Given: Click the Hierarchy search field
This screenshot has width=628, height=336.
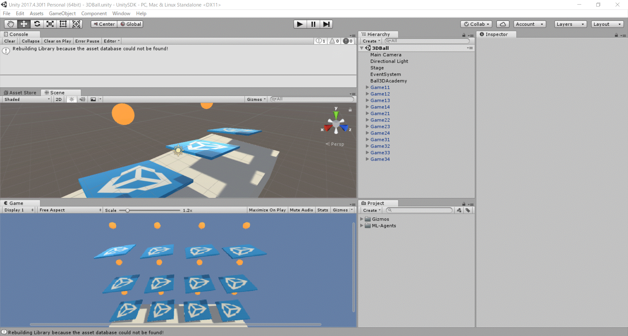Looking at the screenshot, I should pyautogui.click(x=427, y=41).
